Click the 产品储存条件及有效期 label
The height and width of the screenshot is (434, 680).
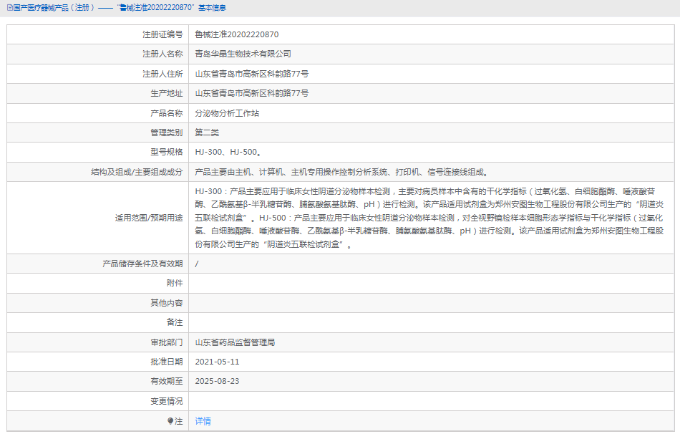[142, 264]
